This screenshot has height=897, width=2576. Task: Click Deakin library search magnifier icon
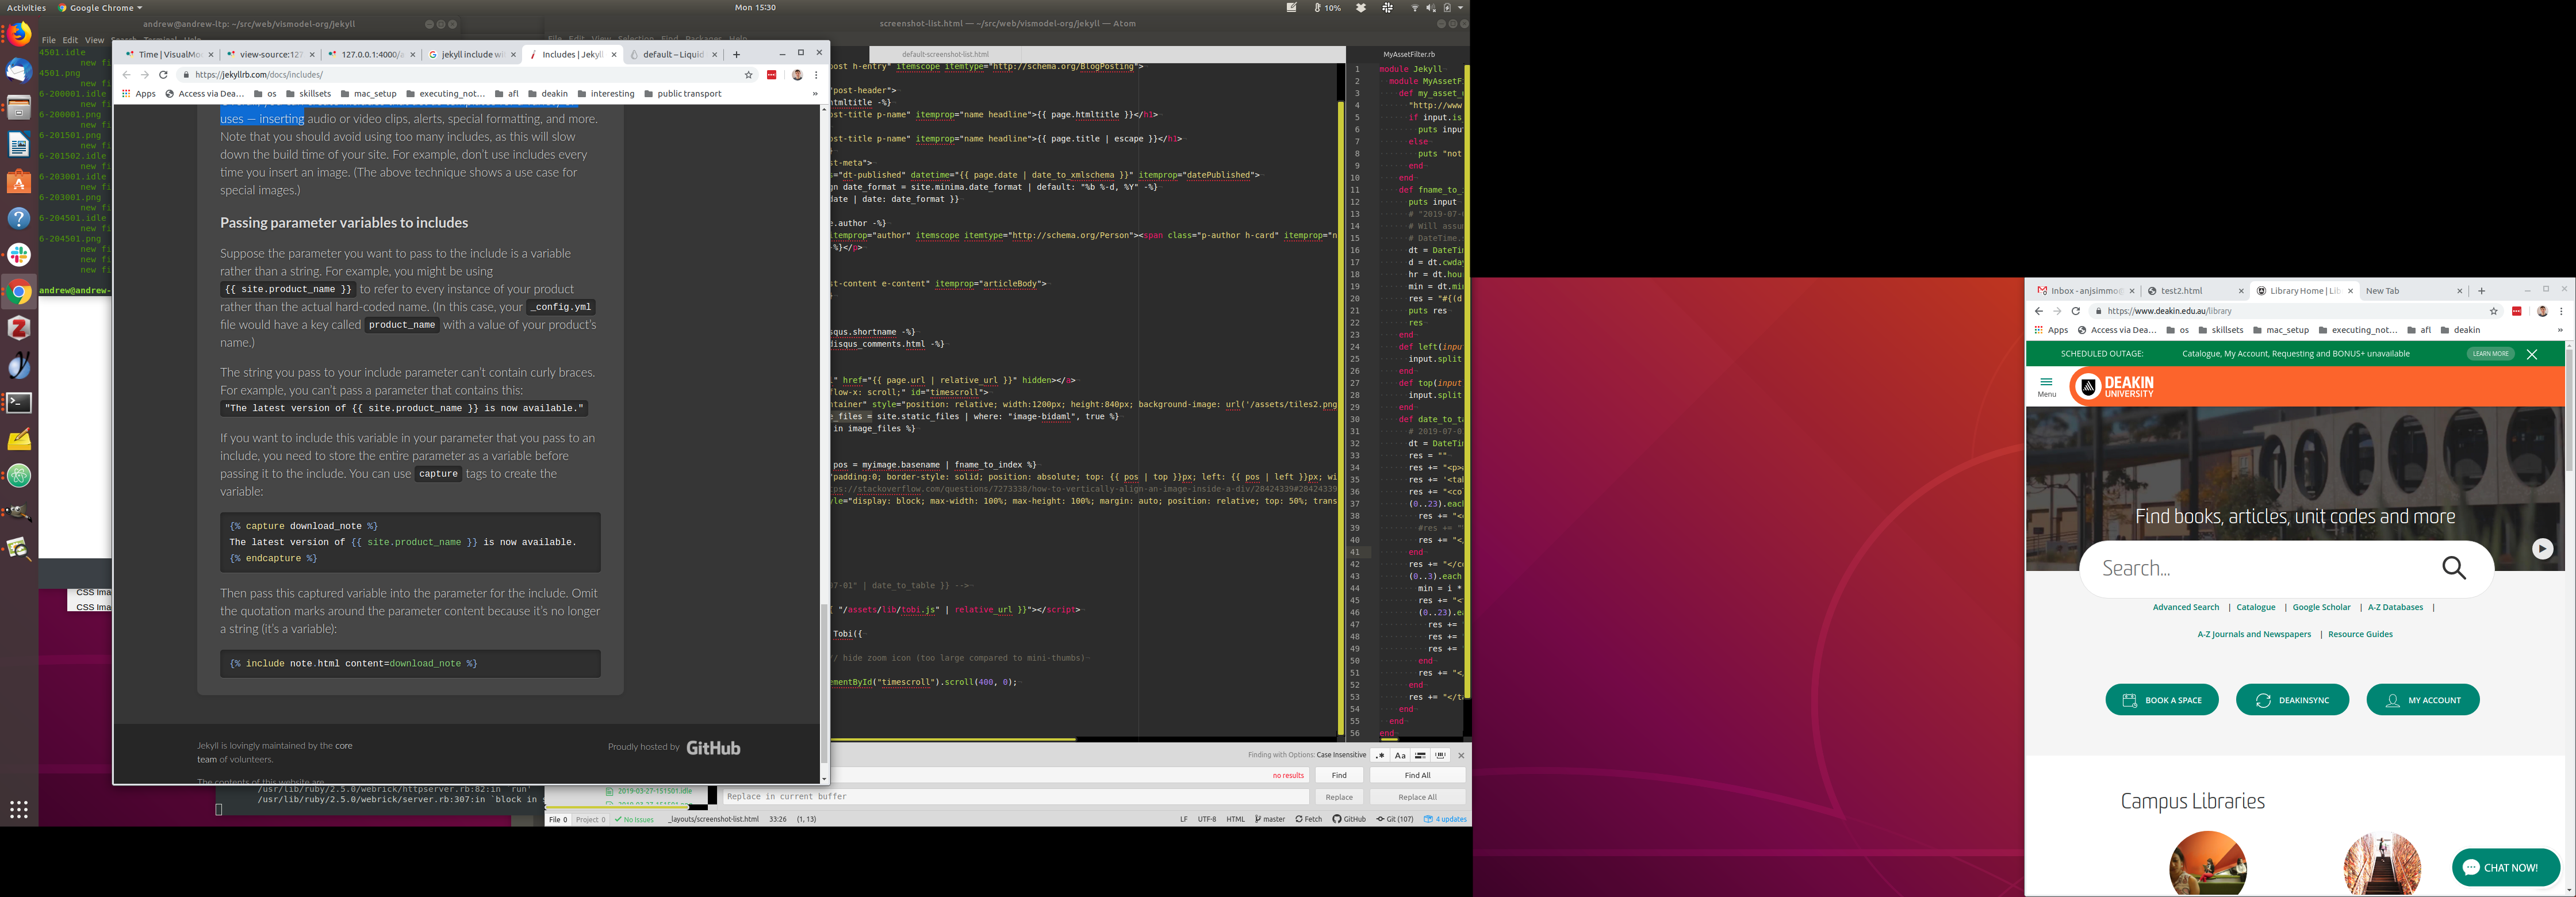pos(2454,568)
